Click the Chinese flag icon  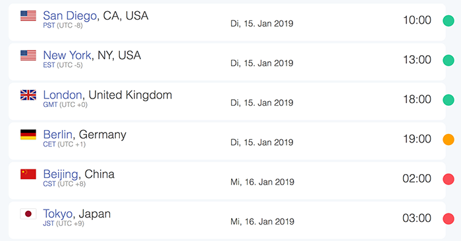28,174
